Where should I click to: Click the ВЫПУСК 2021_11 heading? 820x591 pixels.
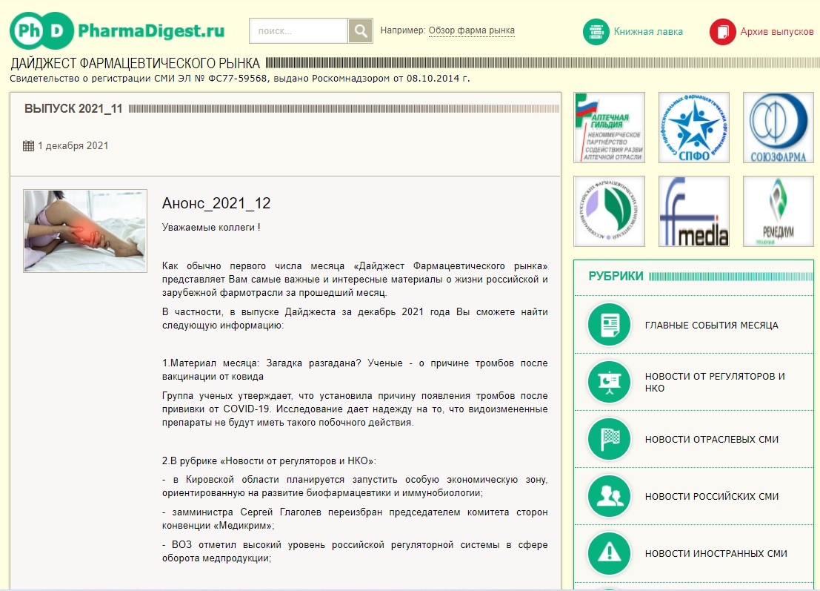click(x=73, y=108)
